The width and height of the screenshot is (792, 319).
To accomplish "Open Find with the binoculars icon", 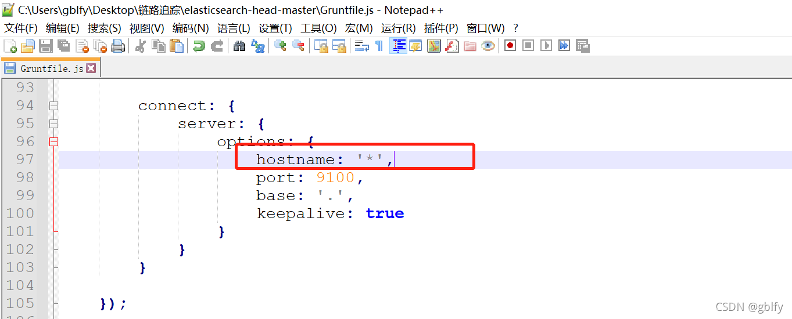I will click(239, 46).
